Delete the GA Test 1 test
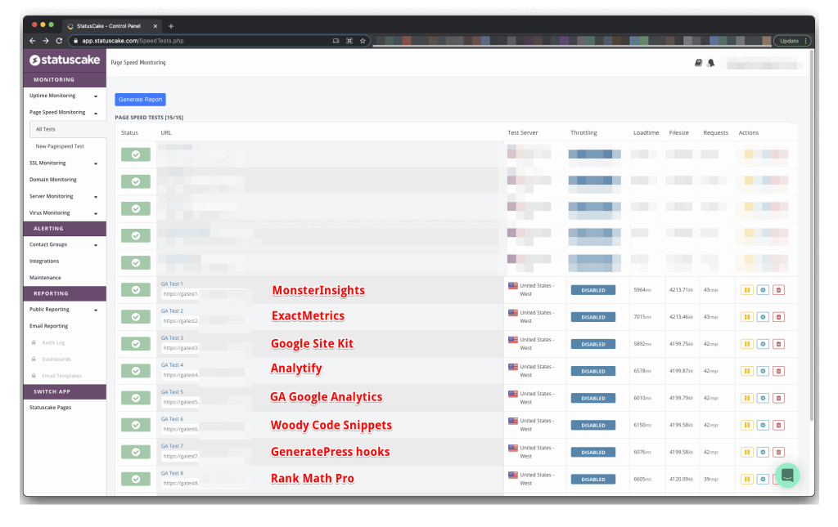Image resolution: width=838 pixels, height=527 pixels. tap(779, 290)
